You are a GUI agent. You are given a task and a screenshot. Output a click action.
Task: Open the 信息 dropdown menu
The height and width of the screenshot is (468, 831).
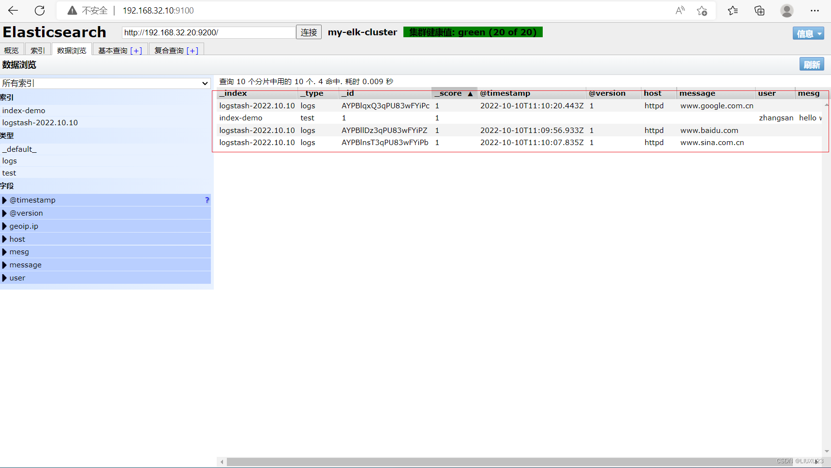tap(808, 33)
